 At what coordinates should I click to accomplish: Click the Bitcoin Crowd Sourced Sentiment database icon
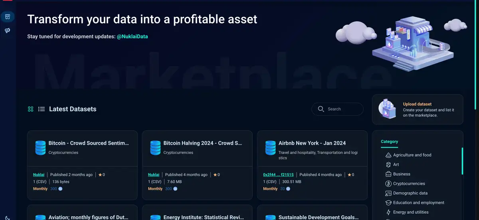(x=40, y=148)
